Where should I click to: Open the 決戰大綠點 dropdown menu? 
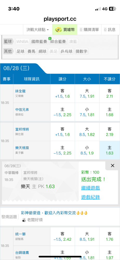click(x=38, y=30)
